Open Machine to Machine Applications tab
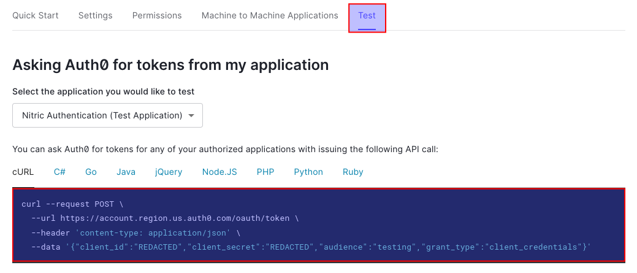 click(270, 15)
